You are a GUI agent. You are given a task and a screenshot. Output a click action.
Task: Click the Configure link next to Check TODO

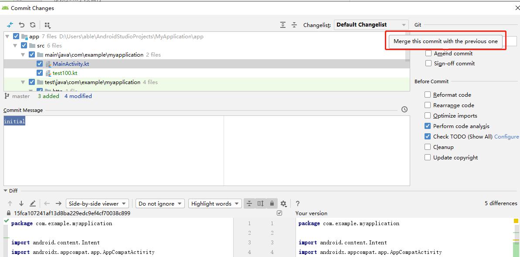point(506,136)
